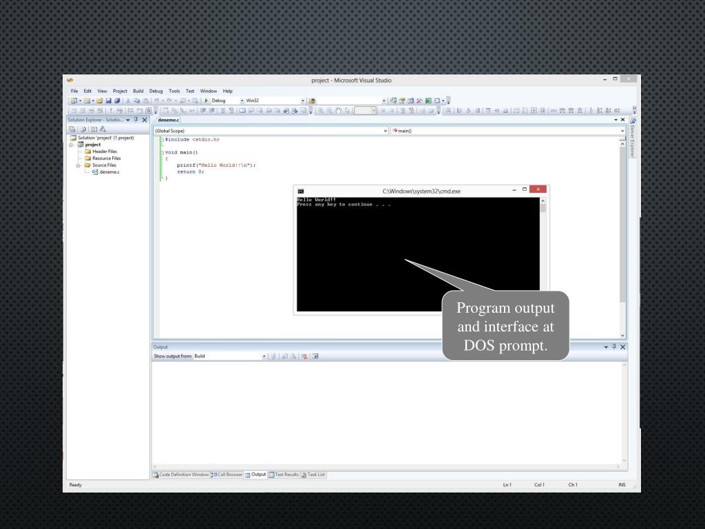Click the cmd.exe window title bar
Viewport: 705px width, 529px height.
[x=421, y=191]
